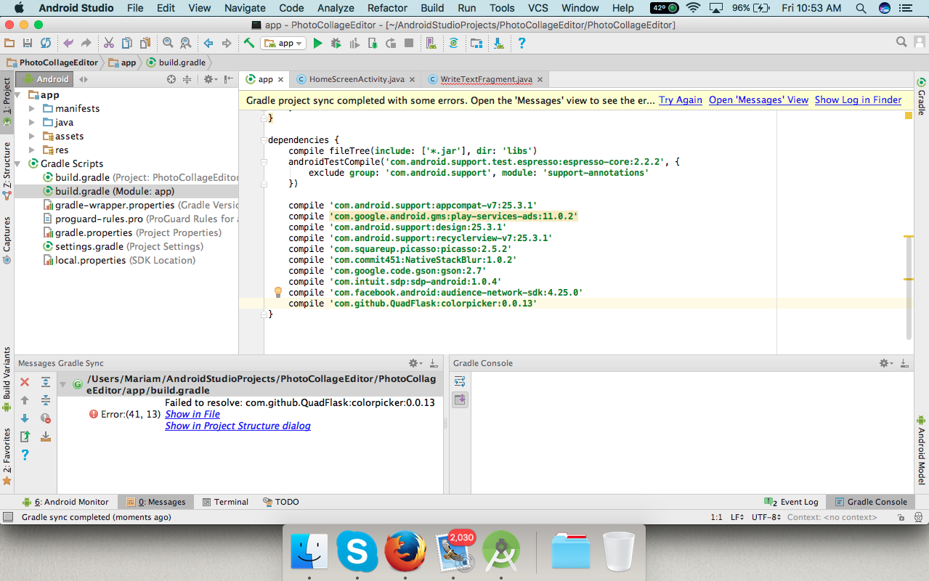929x581 pixels.
Task: Open the Refactor menu
Action: pyautogui.click(x=387, y=8)
